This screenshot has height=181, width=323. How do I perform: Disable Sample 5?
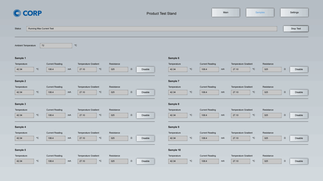point(145,161)
